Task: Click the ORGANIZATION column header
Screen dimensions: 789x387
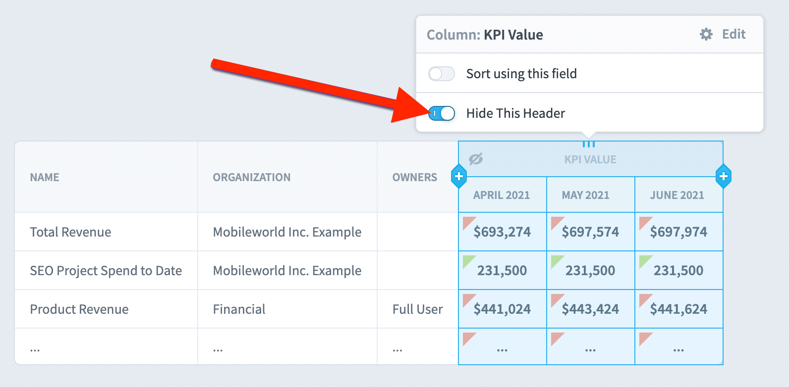Action: coord(252,177)
